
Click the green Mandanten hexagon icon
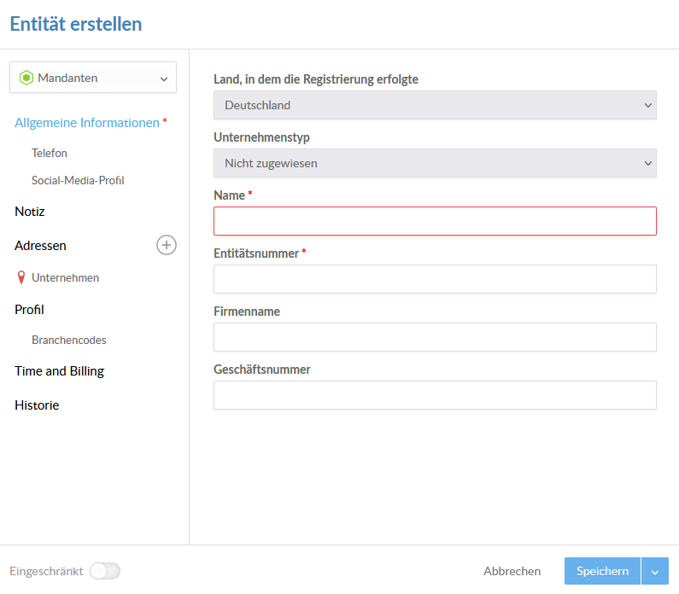click(x=26, y=78)
